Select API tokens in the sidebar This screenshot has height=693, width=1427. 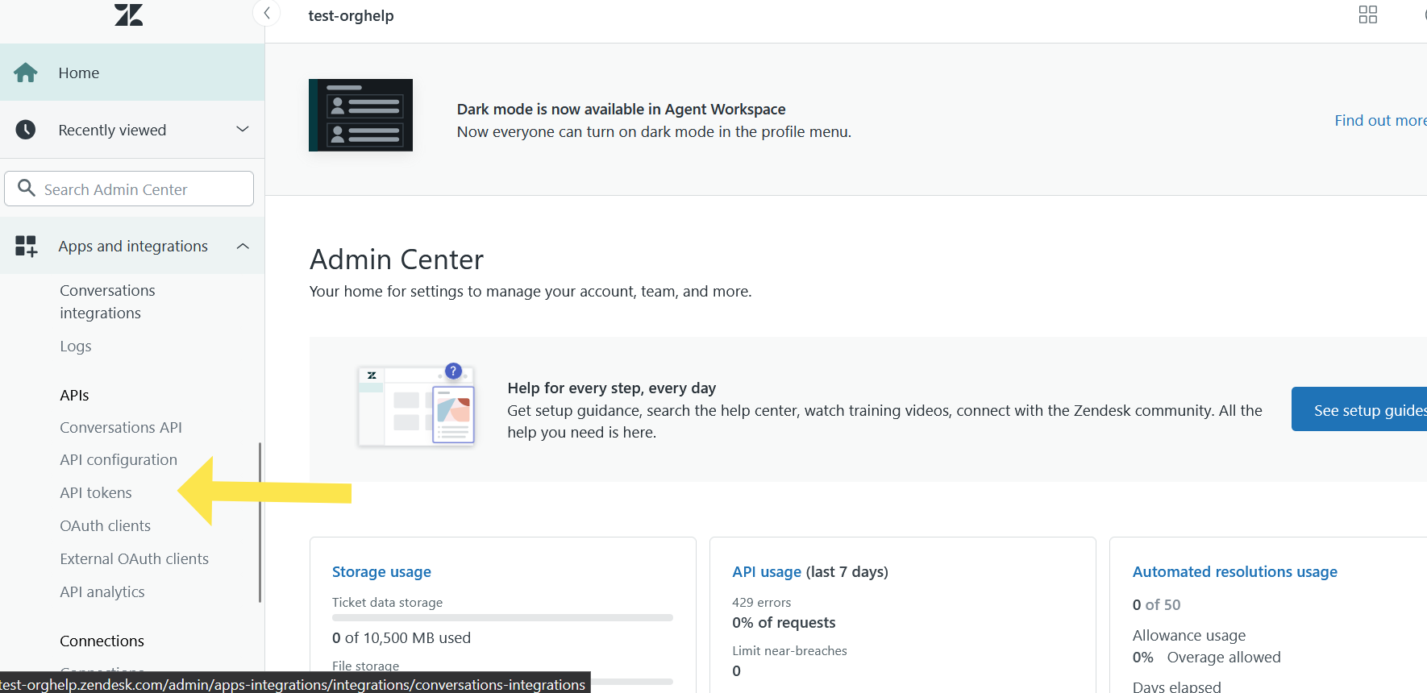pos(96,492)
